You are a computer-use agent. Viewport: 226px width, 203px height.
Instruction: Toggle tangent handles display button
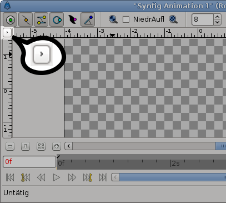(x=41, y=19)
